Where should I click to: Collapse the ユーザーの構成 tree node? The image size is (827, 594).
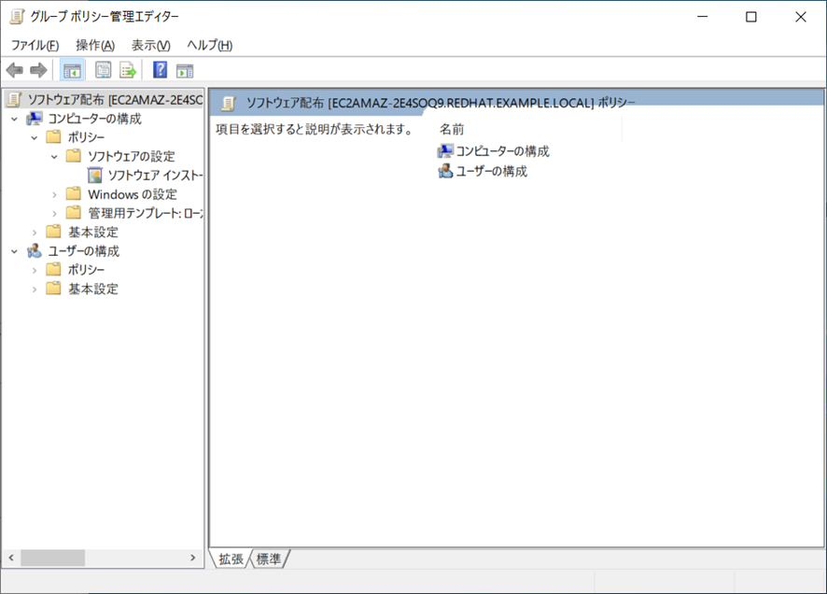pyautogui.click(x=14, y=251)
